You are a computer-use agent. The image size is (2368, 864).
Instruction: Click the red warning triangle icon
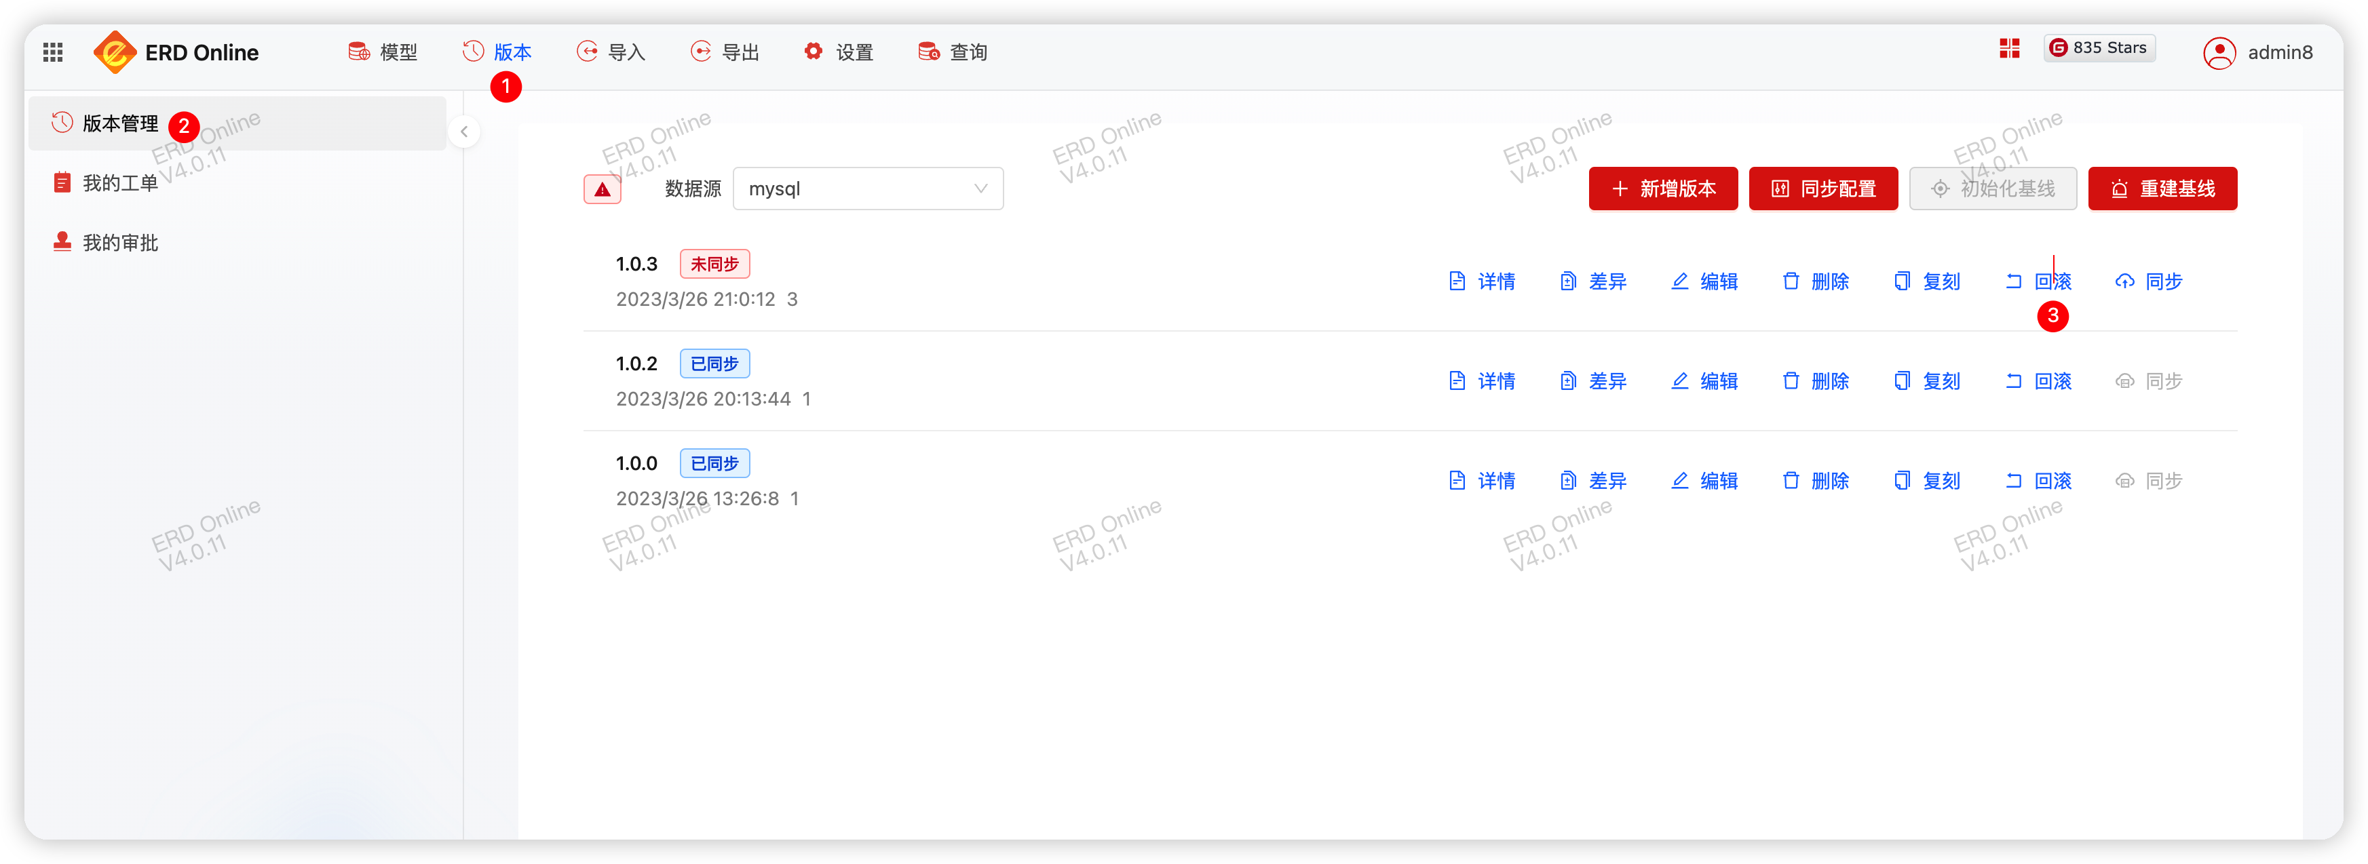[603, 189]
